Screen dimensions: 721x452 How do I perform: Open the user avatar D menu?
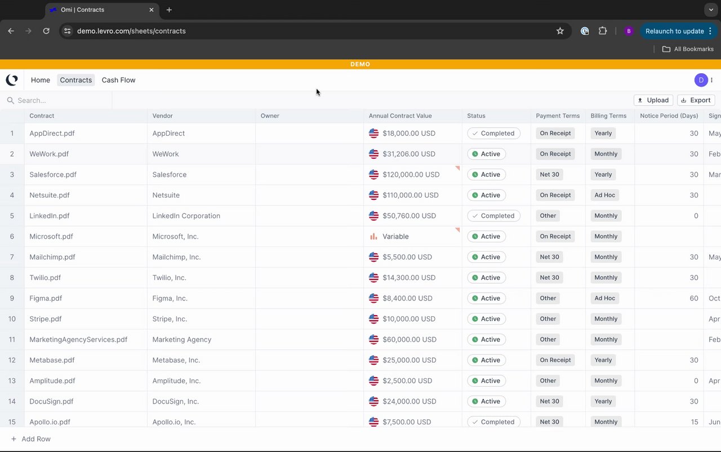coord(701,80)
